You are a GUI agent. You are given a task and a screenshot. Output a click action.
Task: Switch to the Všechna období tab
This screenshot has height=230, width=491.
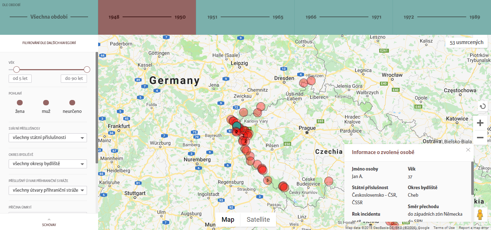click(49, 17)
